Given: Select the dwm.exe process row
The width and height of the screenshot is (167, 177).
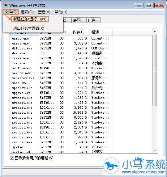Looking at the screenshot, I should pyautogui.click(x=61, y=53).
